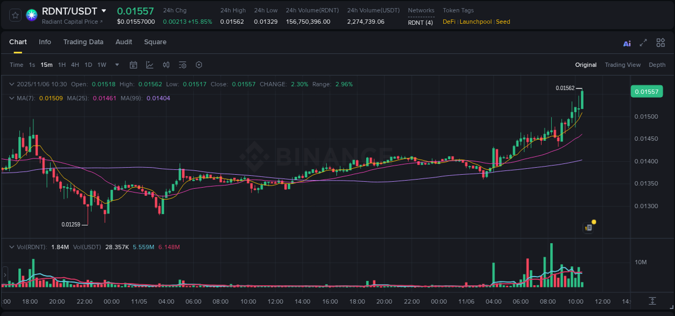Click the green last-price label 0.01557
This screenshot has height=316, width=675.
tap(646, 91)
